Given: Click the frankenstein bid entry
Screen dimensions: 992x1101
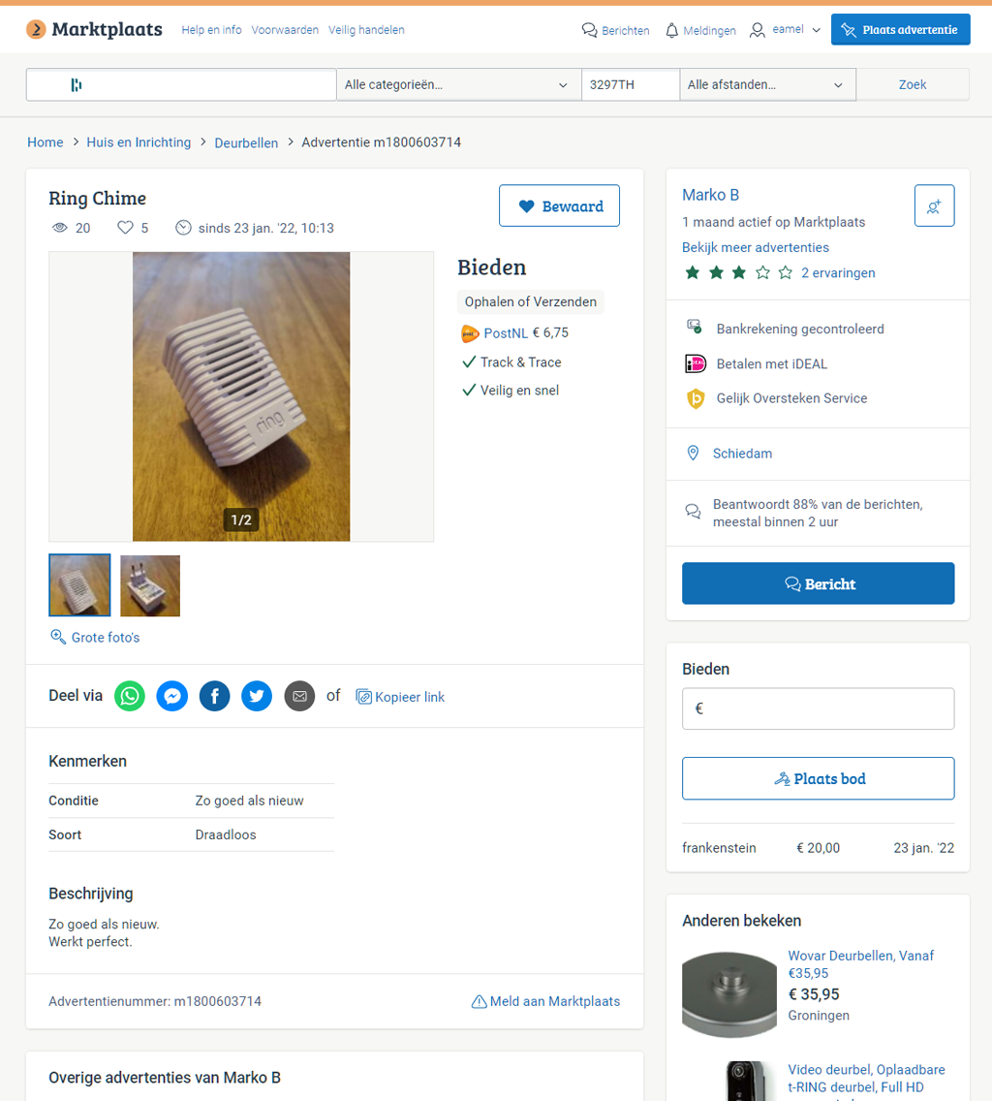Looking at the screenshot, I should click(819, 847).
